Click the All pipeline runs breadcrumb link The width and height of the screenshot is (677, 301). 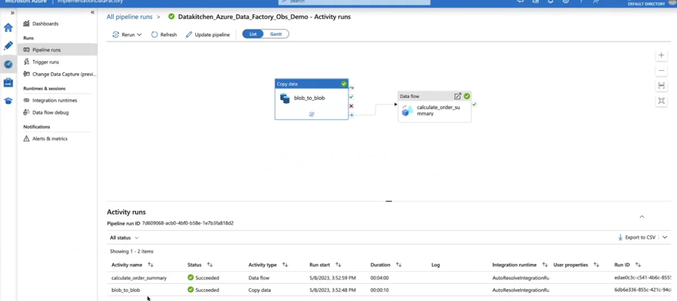(x=130, y=17)
